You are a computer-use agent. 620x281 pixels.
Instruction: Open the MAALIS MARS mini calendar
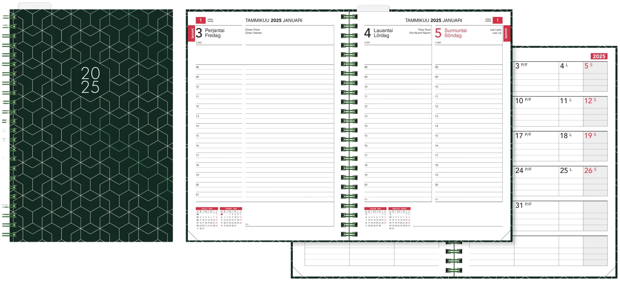point(399,218)
